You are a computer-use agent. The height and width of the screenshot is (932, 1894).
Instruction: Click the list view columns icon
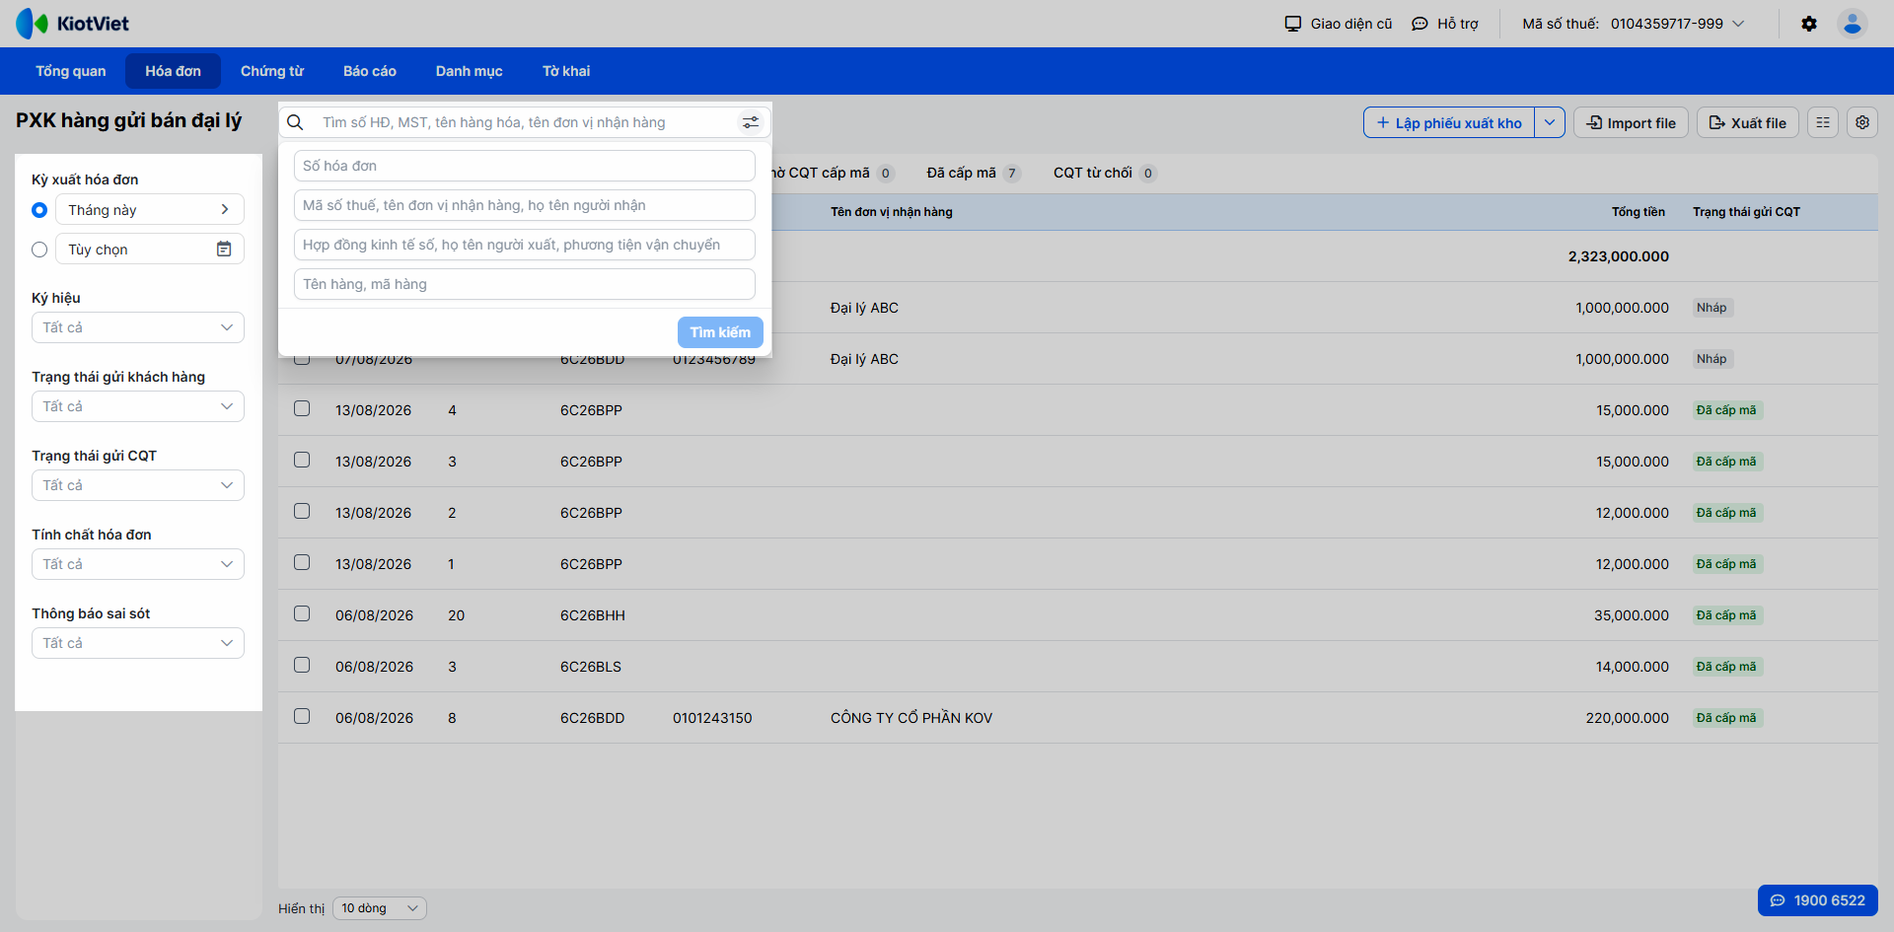(1823, 122)
